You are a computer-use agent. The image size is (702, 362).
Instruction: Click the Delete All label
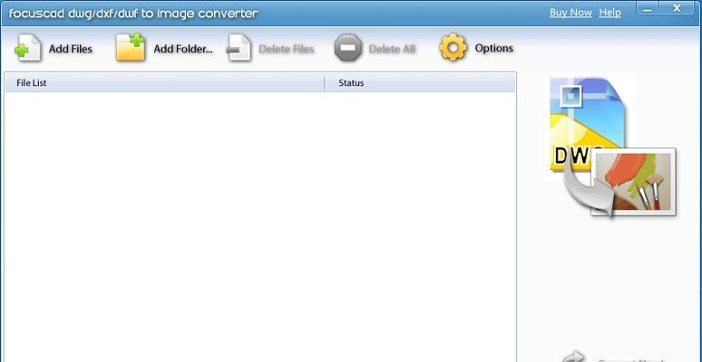pyautogui.click(x=392, y=49)
